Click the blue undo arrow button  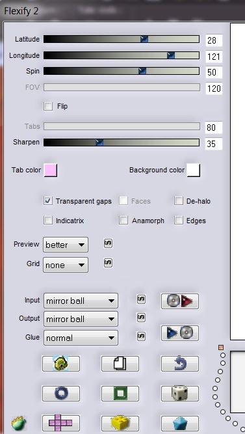click(x=180, y=364)
